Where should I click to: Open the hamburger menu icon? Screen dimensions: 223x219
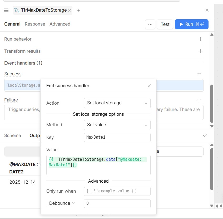[x=6, y=10]
